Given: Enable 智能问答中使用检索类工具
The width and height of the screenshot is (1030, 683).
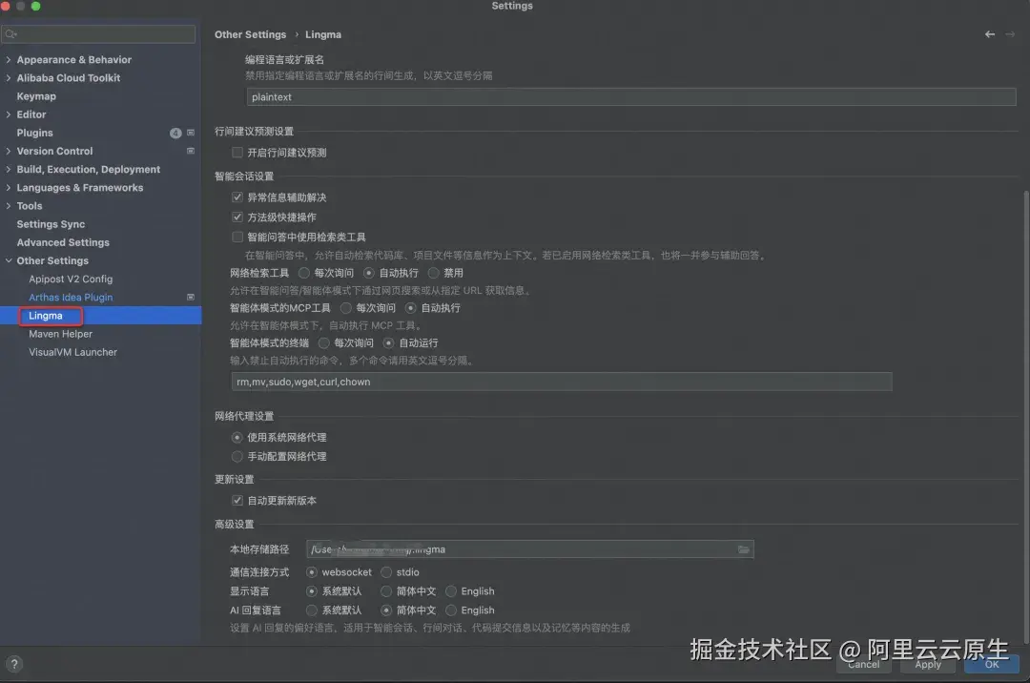Looking at the screenshot, I should click(237, 237).
